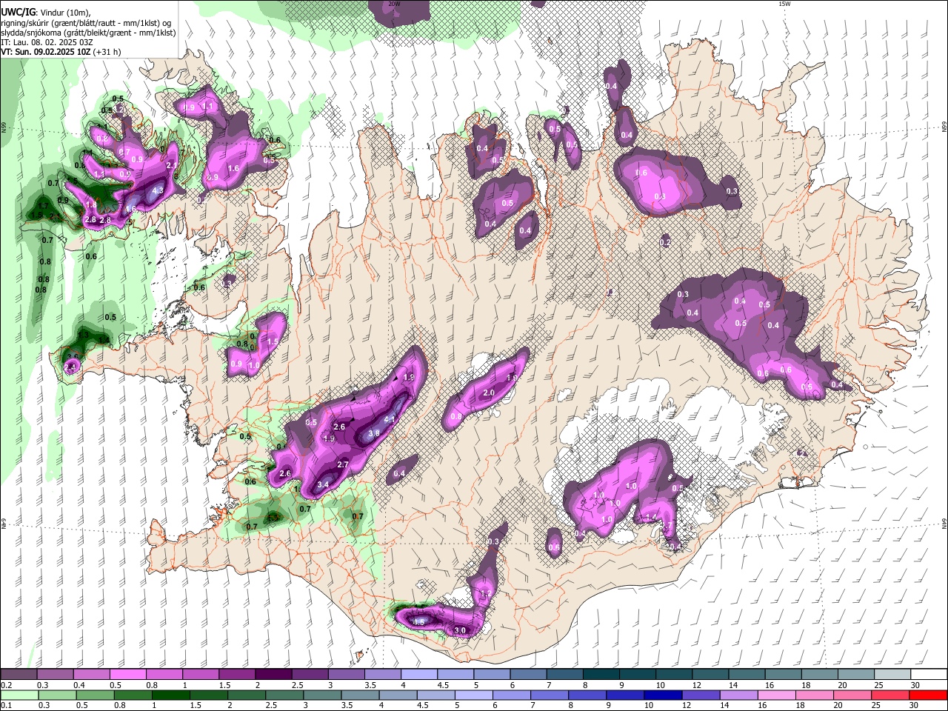Image resolution: width=948 pixels, height=711 pixels.
Task: Pick the dark navy blue swatch in rain scale
Action: click(x=662, y=695)
